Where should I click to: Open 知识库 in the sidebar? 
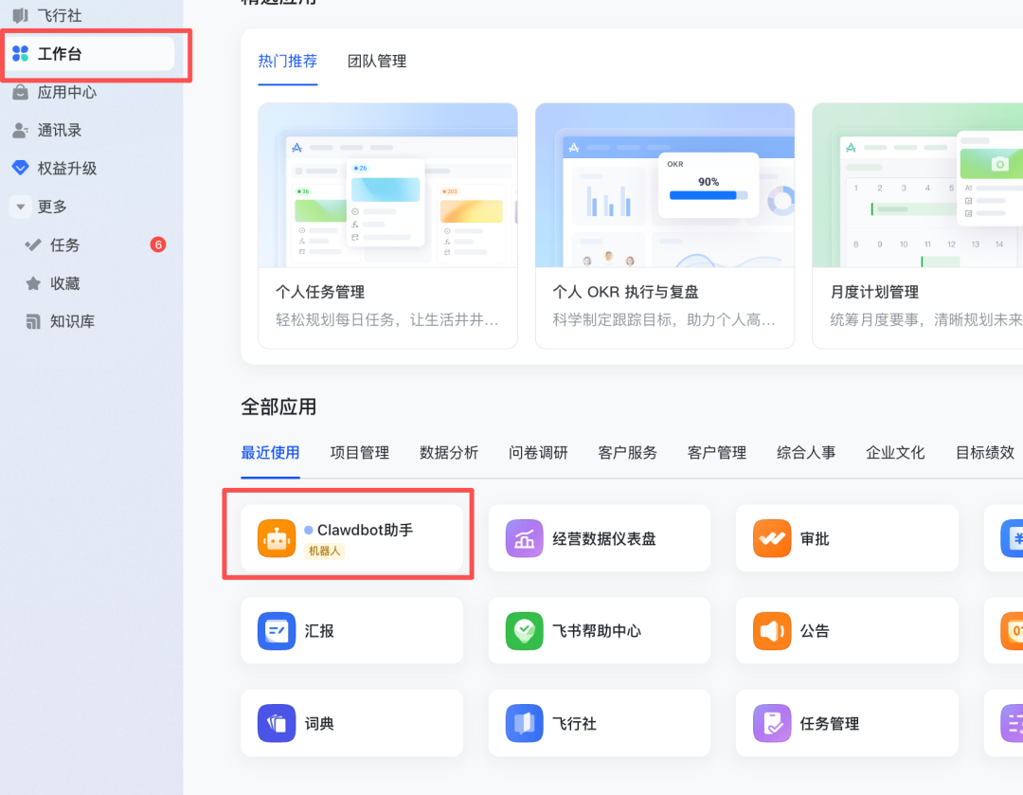click(72, 322)
